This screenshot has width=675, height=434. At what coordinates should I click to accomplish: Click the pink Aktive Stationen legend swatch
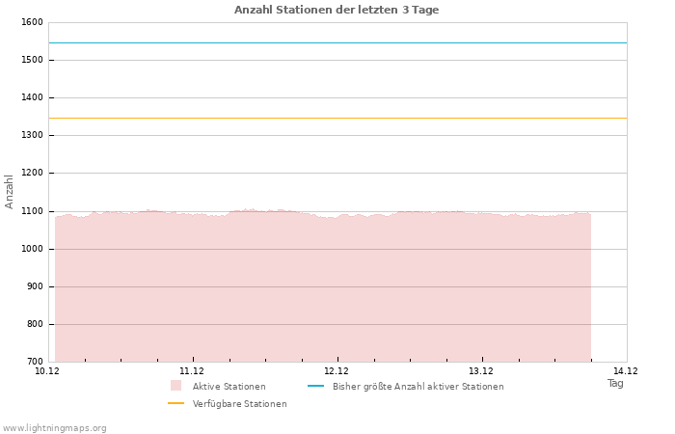(175, 386)
